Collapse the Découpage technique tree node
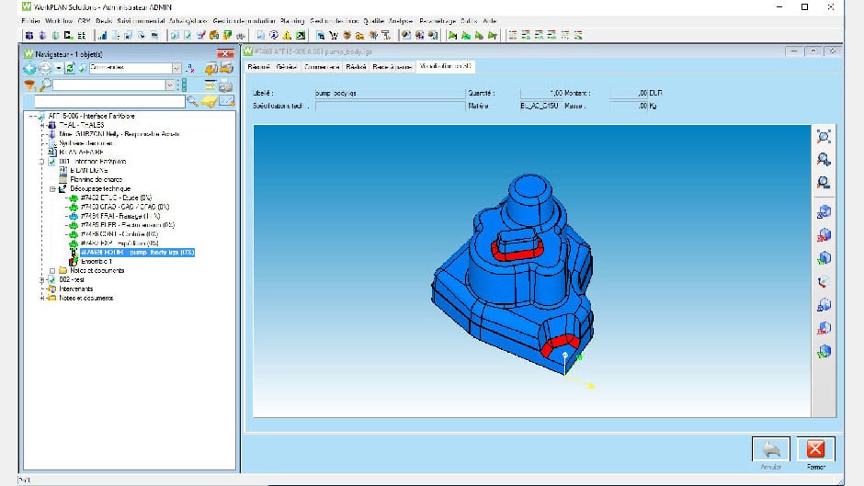This screenshot has height=486, width=864. click(52, 188)
